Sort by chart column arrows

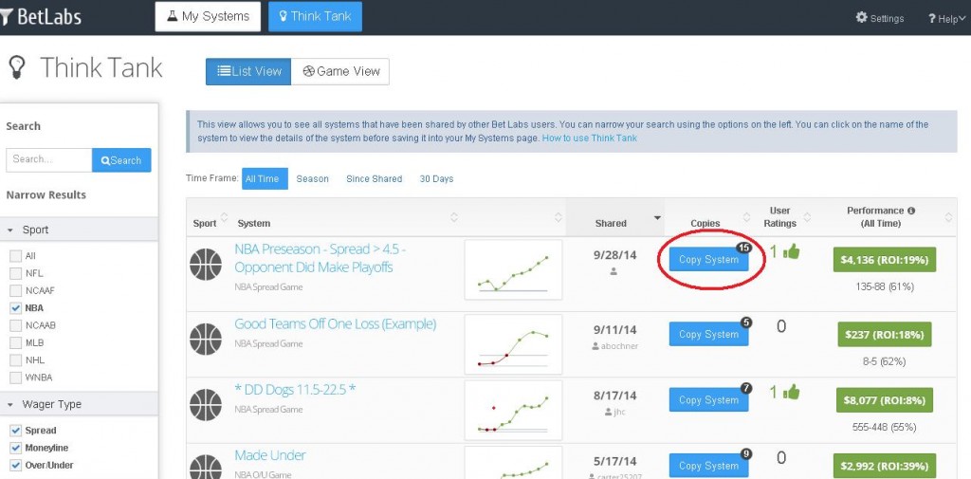[x=558, y=217]
